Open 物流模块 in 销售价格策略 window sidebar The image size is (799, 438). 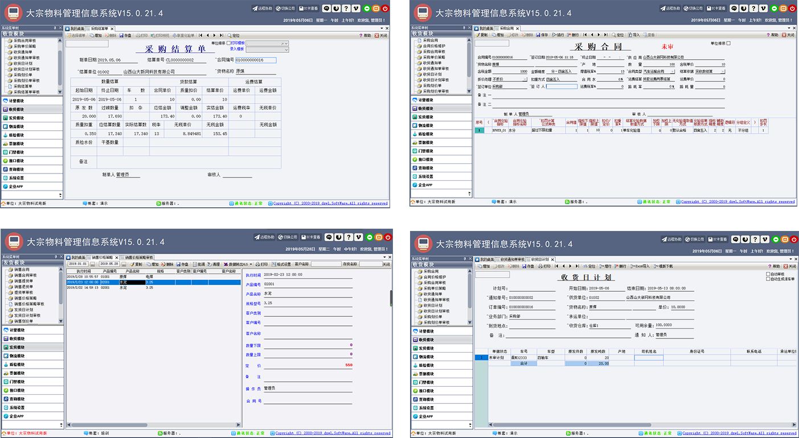[x=31, y=356]
